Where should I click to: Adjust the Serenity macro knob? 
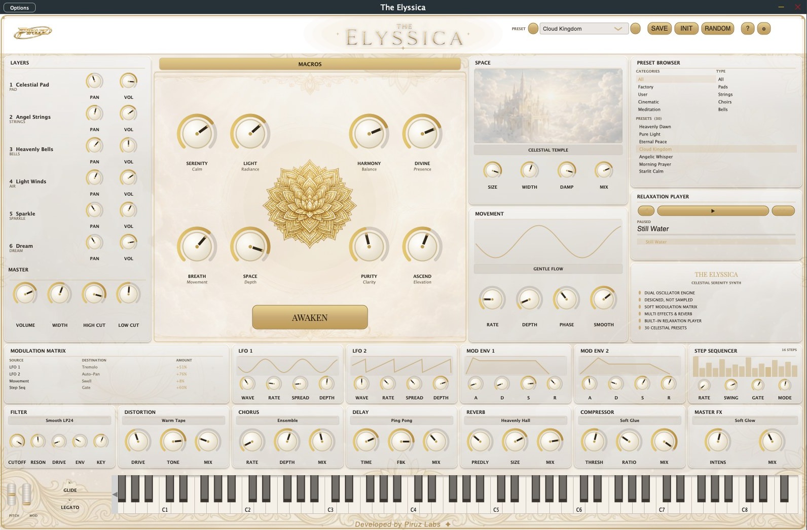(197, 134)
